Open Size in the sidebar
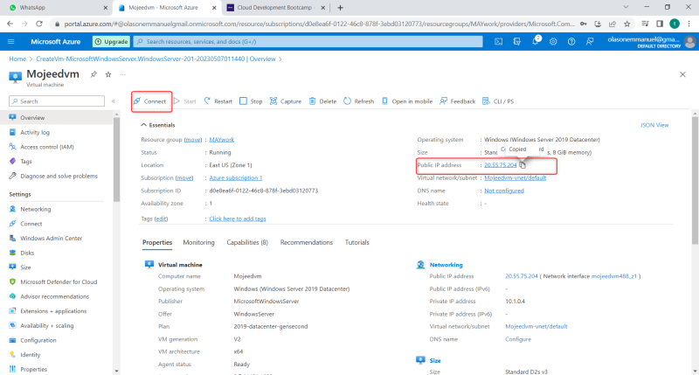This screenshot has height=375, width=699. click(x=25, y=267)
